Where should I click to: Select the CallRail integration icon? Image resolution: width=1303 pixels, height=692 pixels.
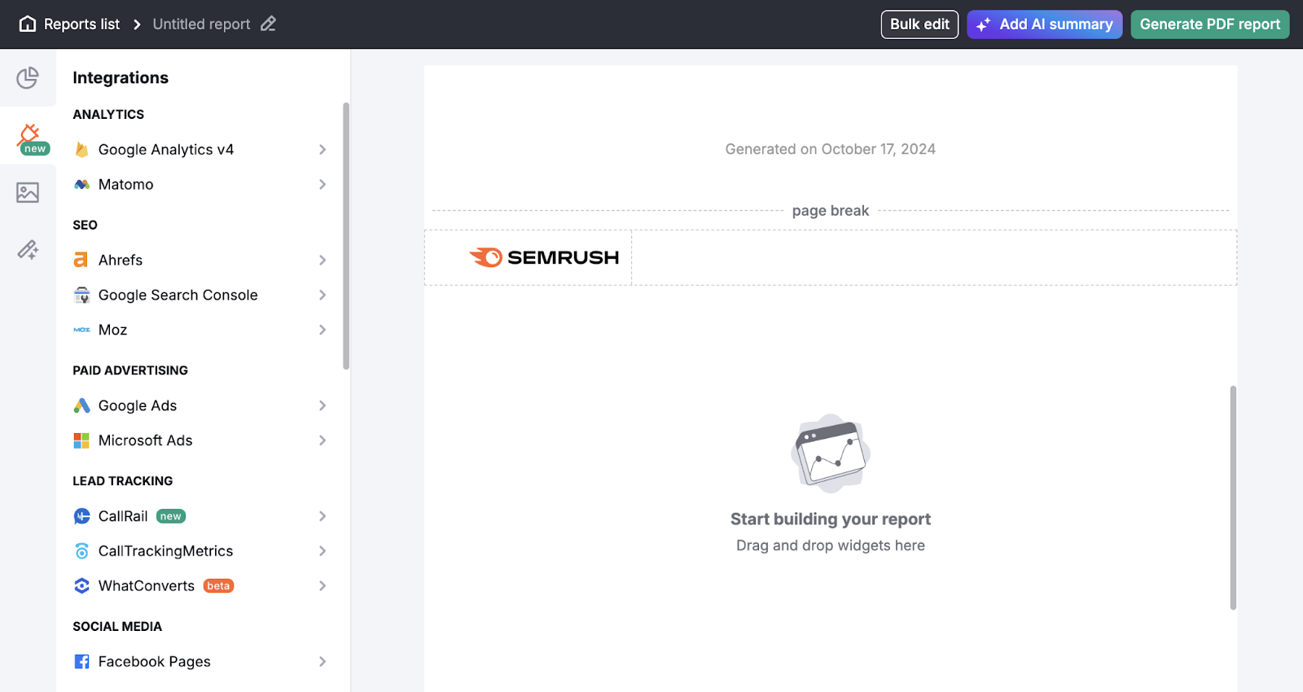[x=82, y=515]
